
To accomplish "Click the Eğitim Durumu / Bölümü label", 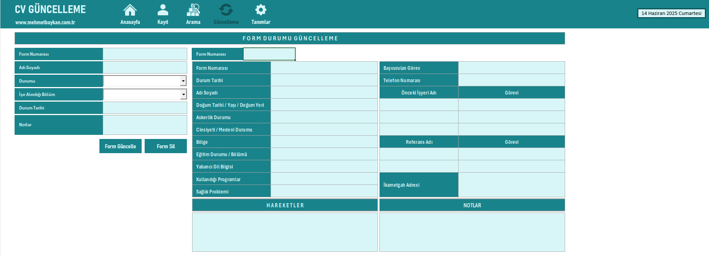I will (222, 154).
